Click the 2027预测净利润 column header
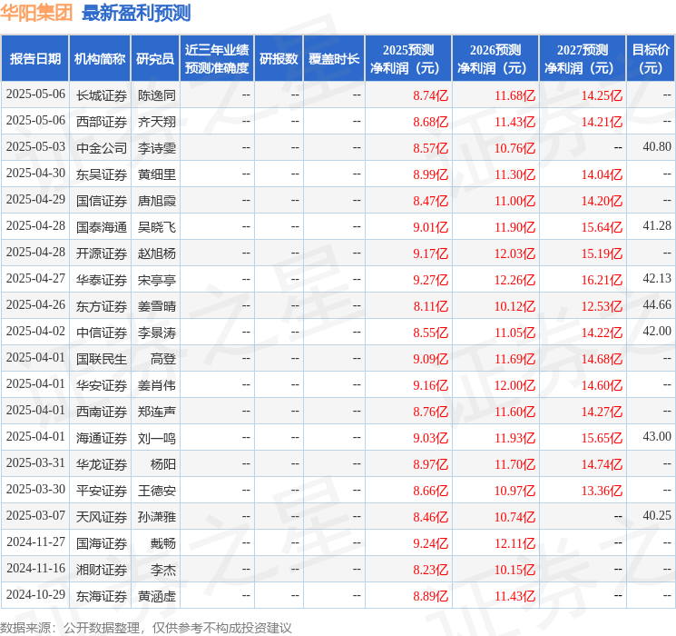Viewport: 676px width, 636px height. 583,59
